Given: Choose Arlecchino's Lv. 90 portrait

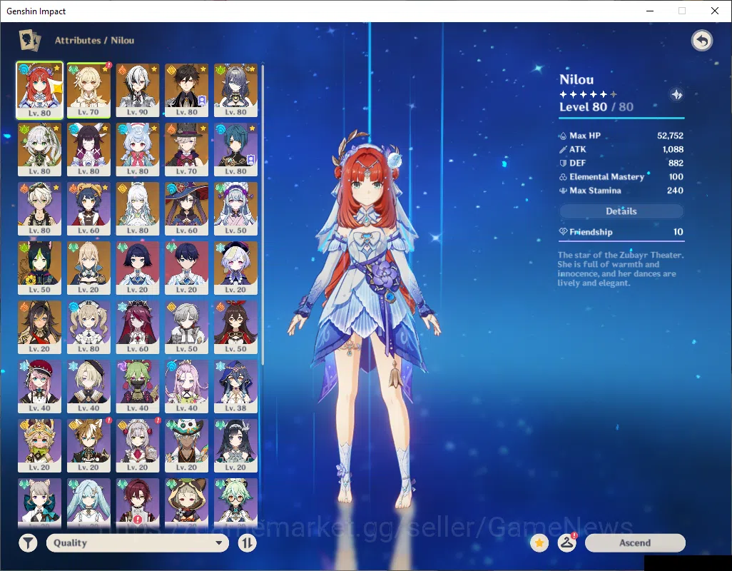Looking at the screenshot, I should [x=138, y=90].
